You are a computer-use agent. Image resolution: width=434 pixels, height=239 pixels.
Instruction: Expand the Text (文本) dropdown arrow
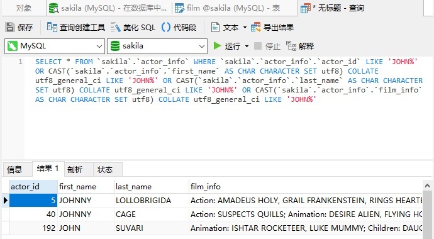point(245,28)
